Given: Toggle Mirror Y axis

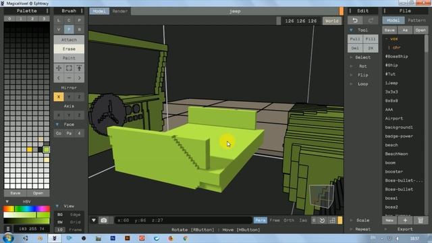Looking at the screenshot, I should coord(69,97).
